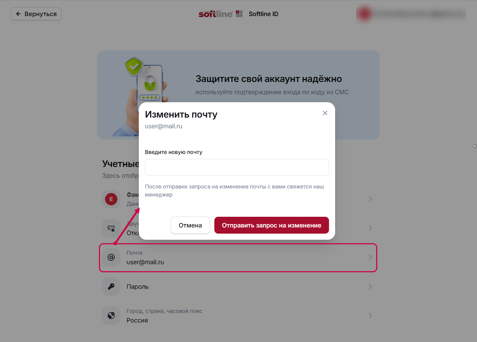Image resolution: width=477 pixels, height=342 pixels.
Task: Click the key icon next to Пароль
Action: point(111,286)
